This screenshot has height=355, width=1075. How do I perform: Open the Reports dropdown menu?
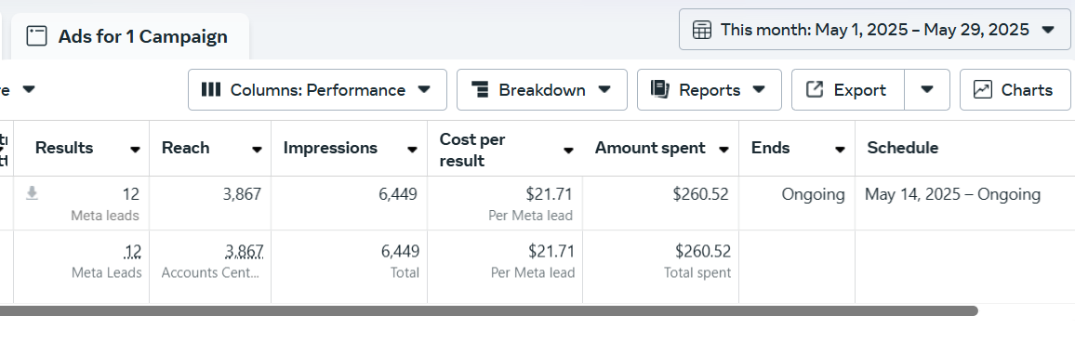709,90
